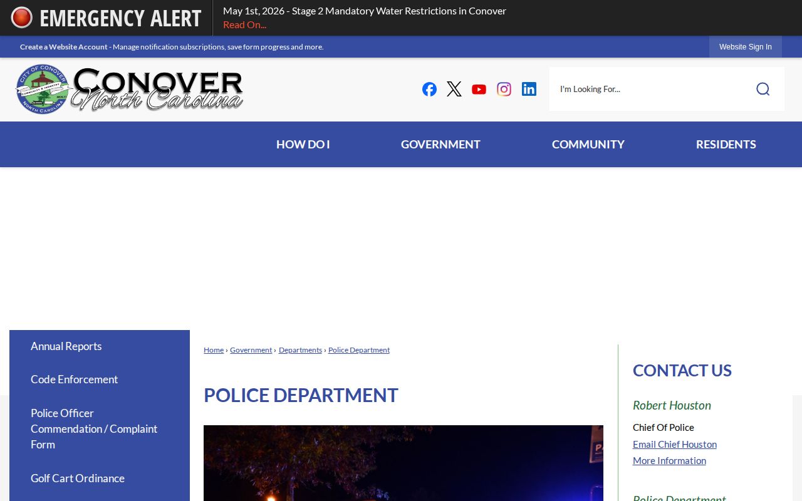This screenshot has width=802, height=501.
Task: Open the YouTube social icon
Action: tap(479, 89)
